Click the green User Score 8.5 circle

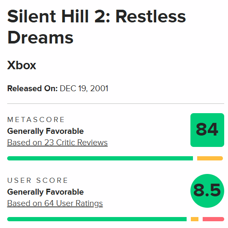[x=207, y=191]
